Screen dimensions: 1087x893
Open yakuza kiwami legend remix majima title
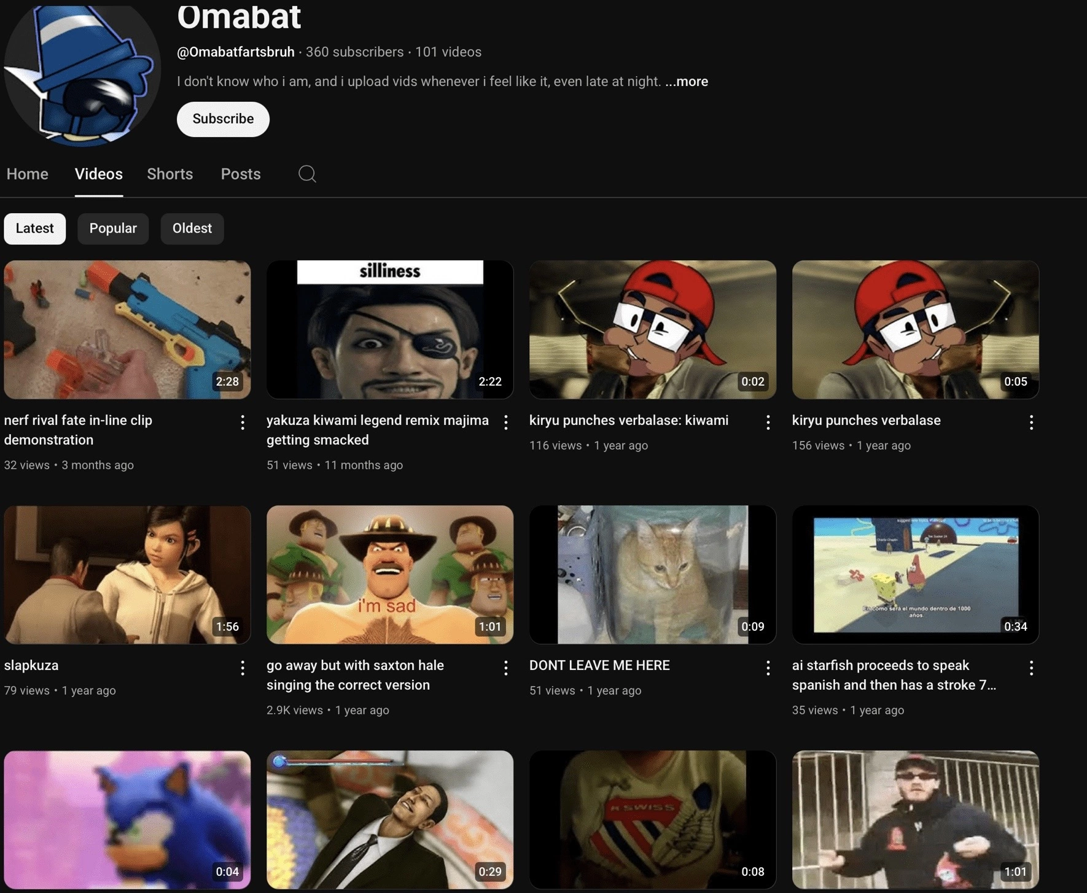378,430
